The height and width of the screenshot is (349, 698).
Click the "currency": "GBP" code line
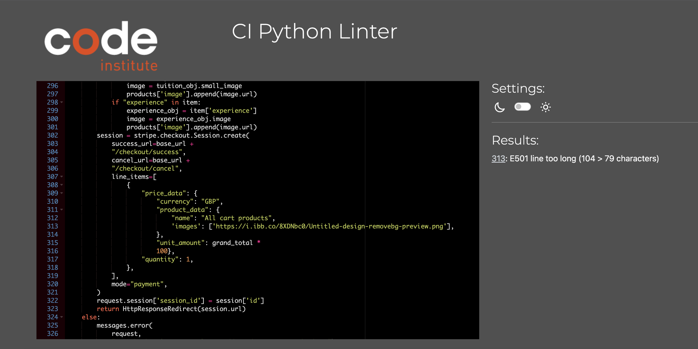190,202
